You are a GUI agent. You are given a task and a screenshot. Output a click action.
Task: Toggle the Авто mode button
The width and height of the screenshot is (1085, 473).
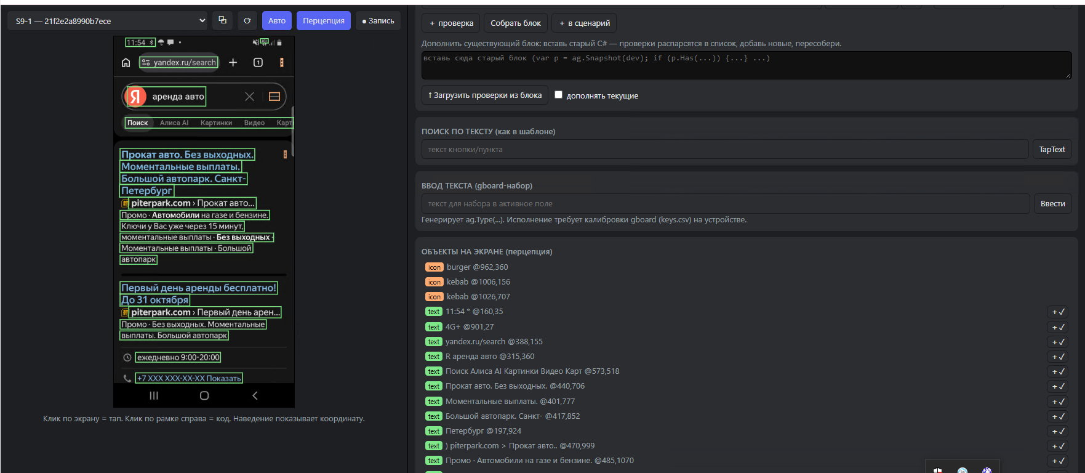point(277,21)
